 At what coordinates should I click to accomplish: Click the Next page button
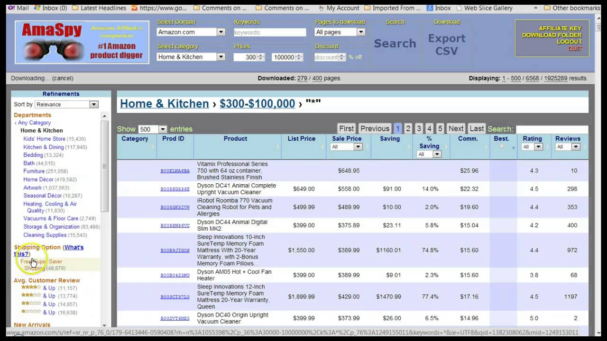[x=456, y=128]
